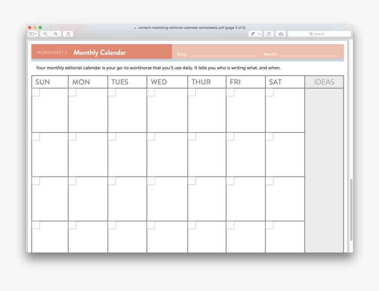Click the Monthly Calendar heading

pos(100,53)
